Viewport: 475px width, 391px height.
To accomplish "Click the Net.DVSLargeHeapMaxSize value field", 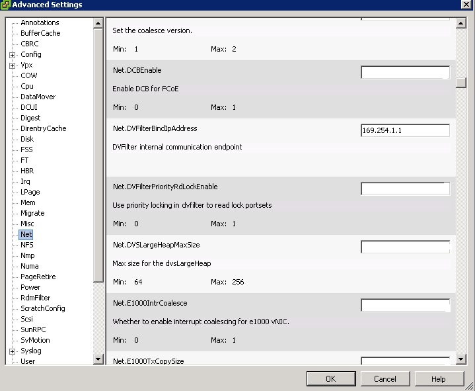I will pyautogui.click(x=405, y=247).
